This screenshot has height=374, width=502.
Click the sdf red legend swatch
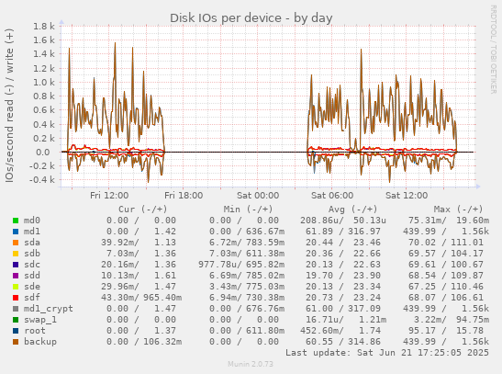pos(16,298)
